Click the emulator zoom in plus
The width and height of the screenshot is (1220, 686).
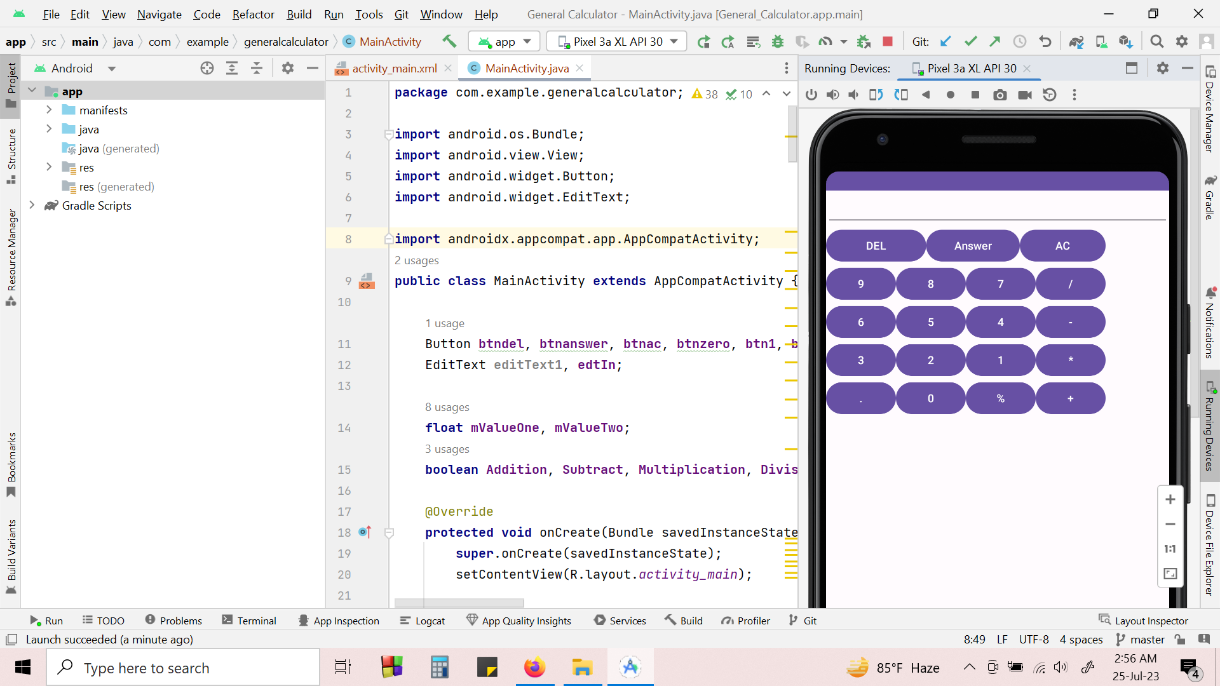tap(1170, 499)
